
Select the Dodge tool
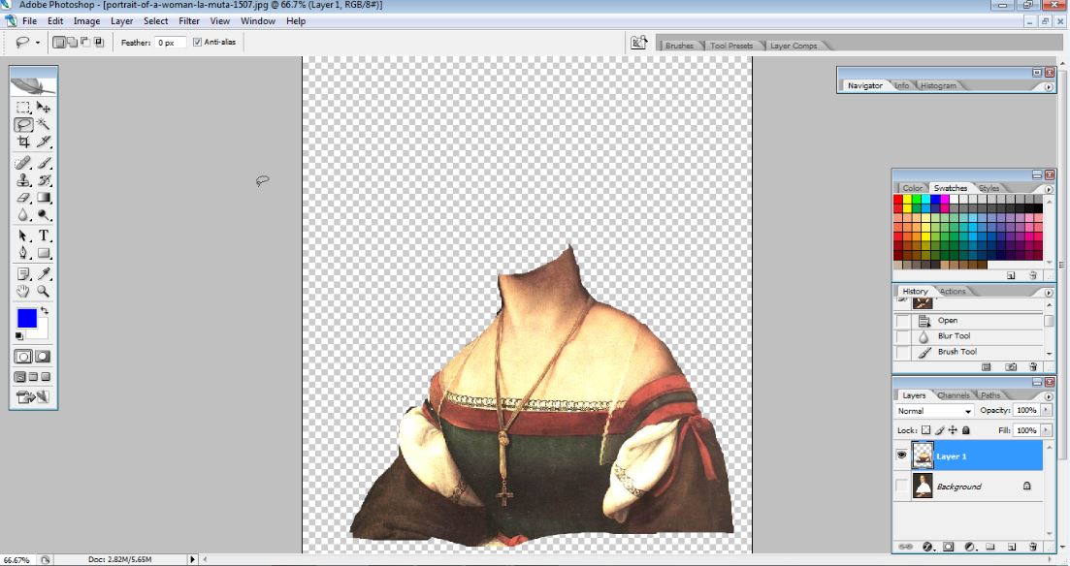click(x=43, y=215)
